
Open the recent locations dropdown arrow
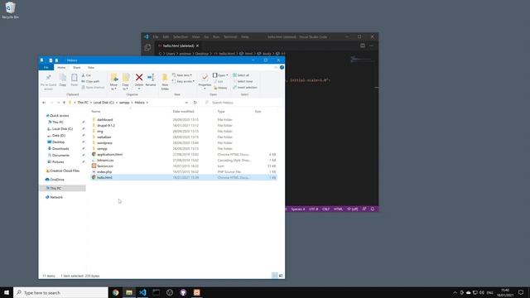59,103
